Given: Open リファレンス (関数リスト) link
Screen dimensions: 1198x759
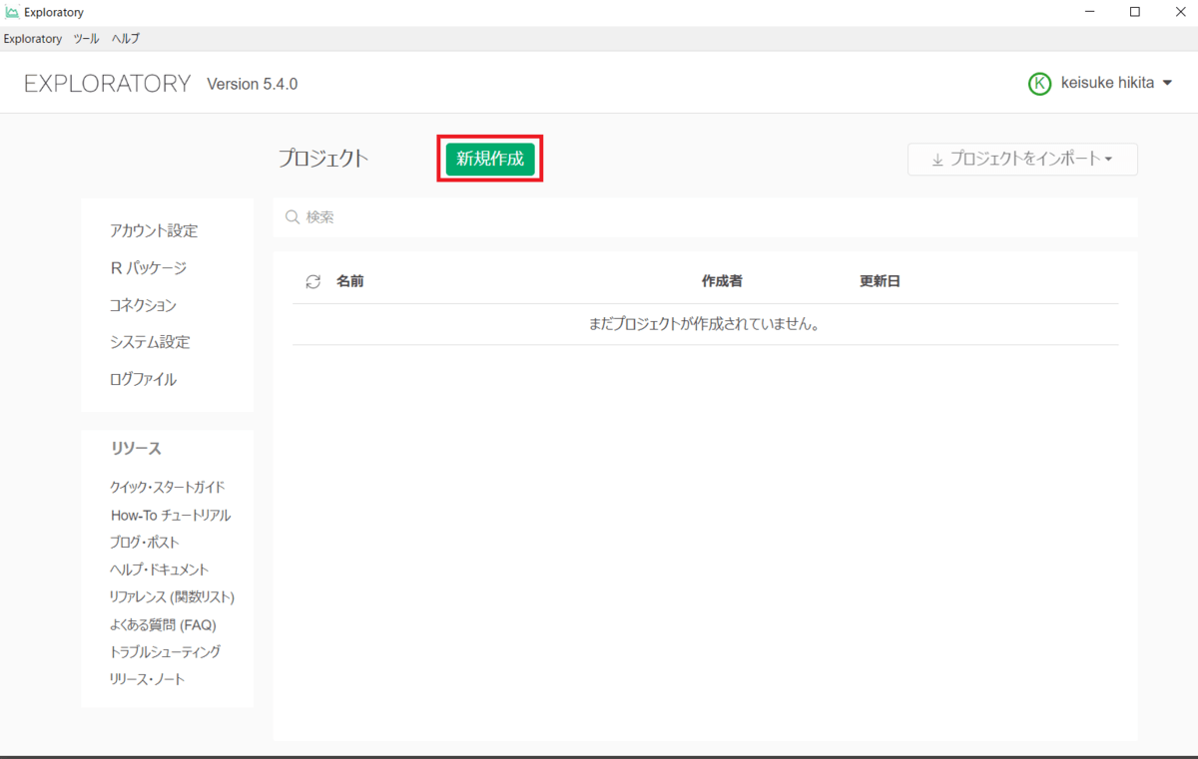Looking at the screenshot, I should (172, 596).
